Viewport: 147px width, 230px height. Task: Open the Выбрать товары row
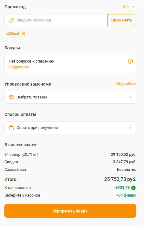(70, 98)
